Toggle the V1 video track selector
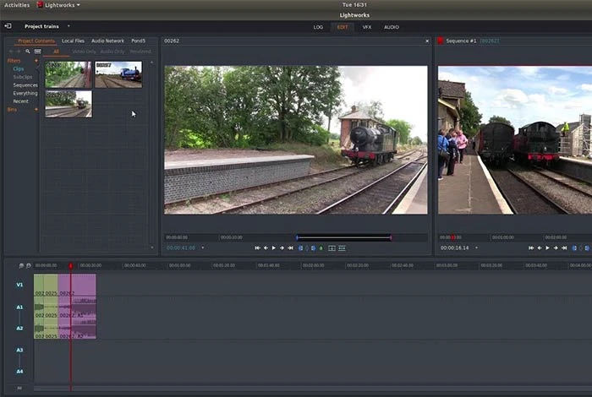 tap(19, 285)
